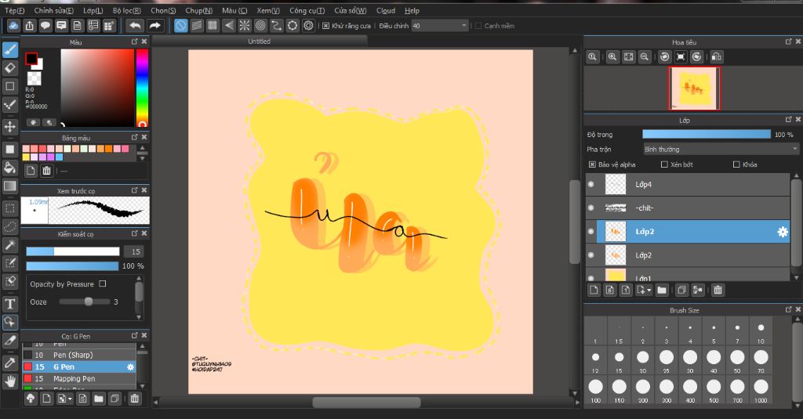Adjust the Ooze slider handle
Screen dimensions: 803x419
coord(89,302)
